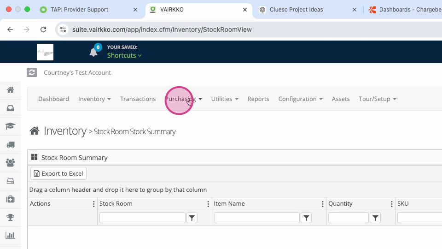Sort by Quantity column header
Image resolution: width=442 pixels, height=249 pixels.
click(x=340, y=203)
